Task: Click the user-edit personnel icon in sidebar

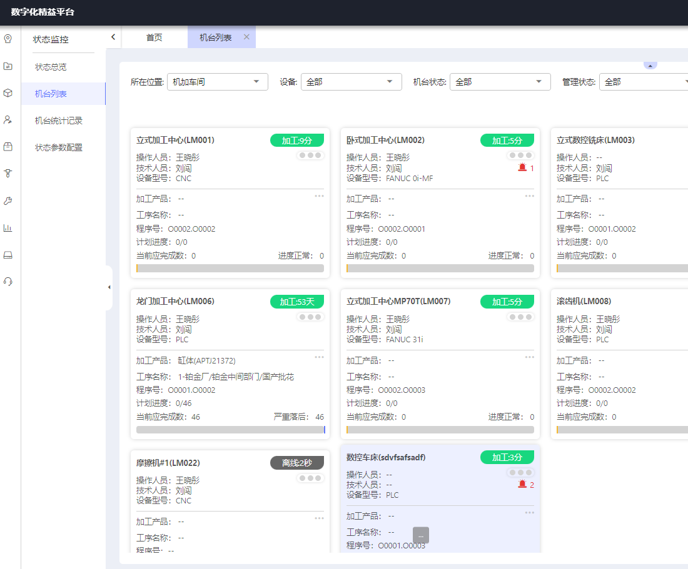Action: point(8,119)
